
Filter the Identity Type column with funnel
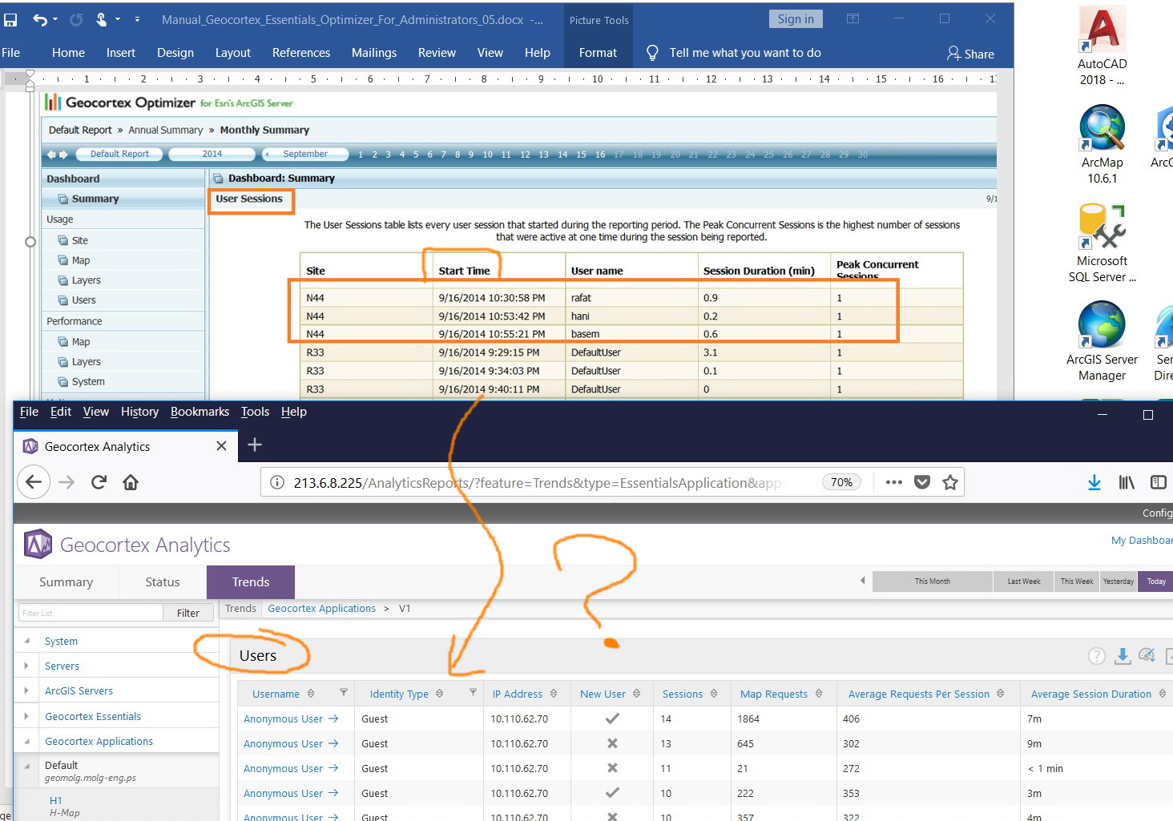tap(473, 693)
